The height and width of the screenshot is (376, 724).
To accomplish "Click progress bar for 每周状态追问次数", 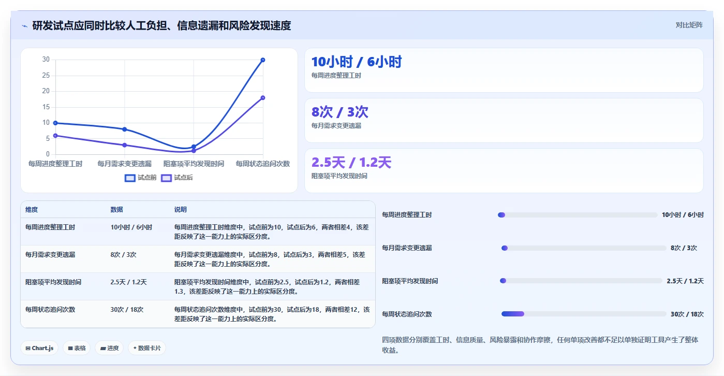I will click(x=584, y=314).
